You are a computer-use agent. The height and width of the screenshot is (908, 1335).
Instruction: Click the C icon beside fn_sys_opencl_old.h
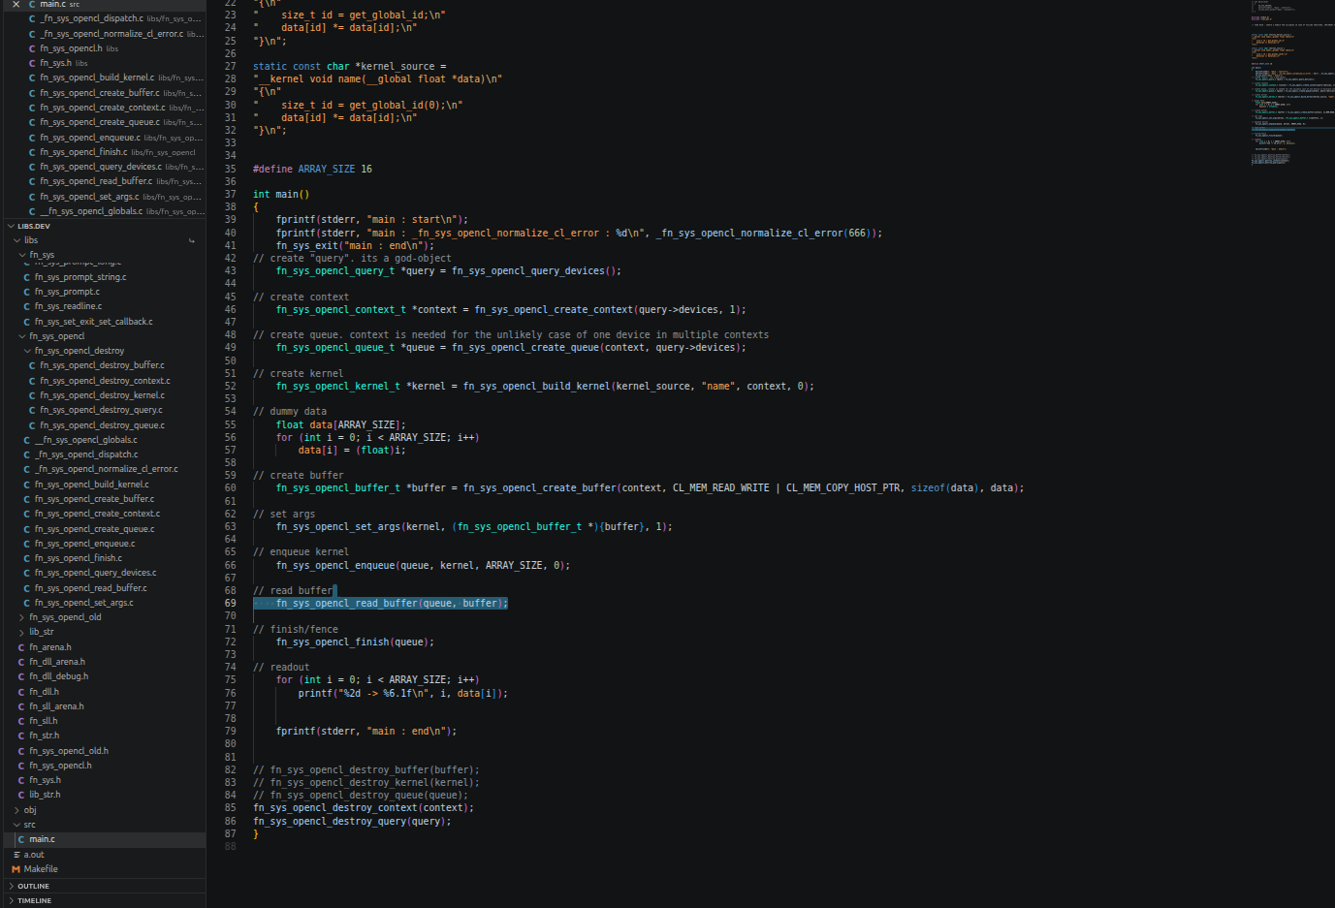coord(21,751)
